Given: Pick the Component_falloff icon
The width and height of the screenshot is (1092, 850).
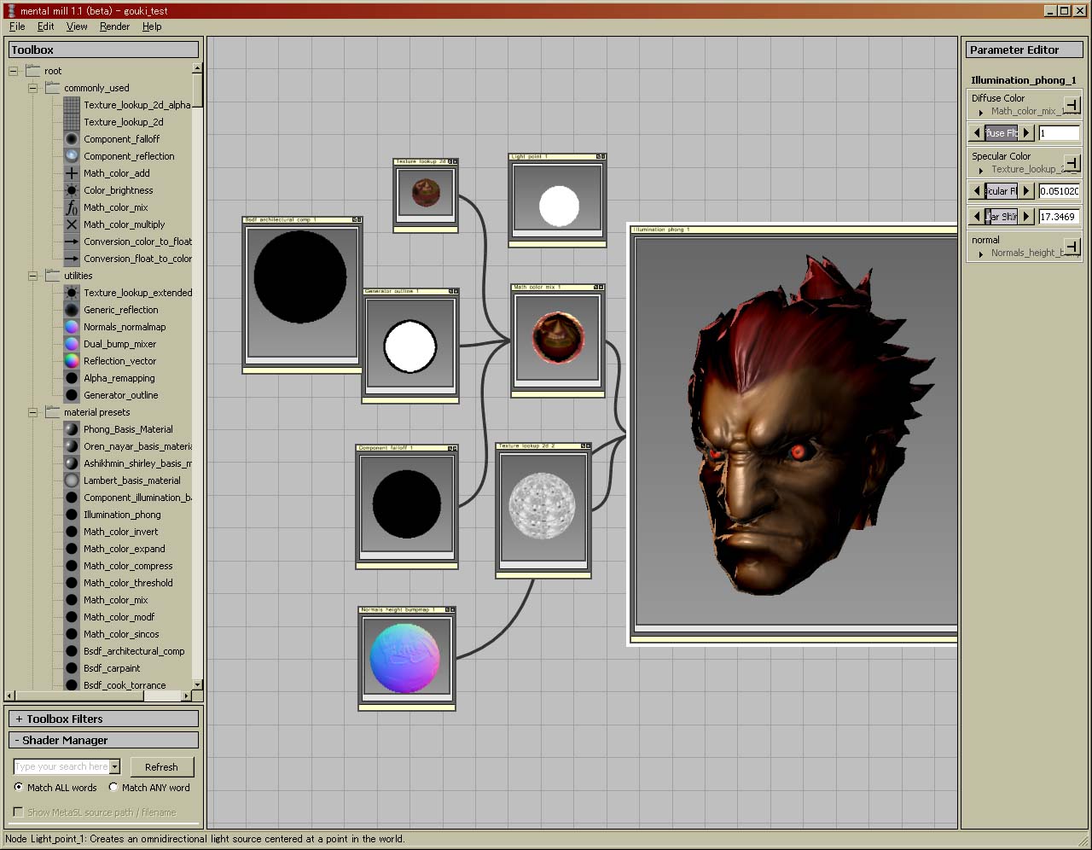Looking at the screenshot, I should [72, 139].
